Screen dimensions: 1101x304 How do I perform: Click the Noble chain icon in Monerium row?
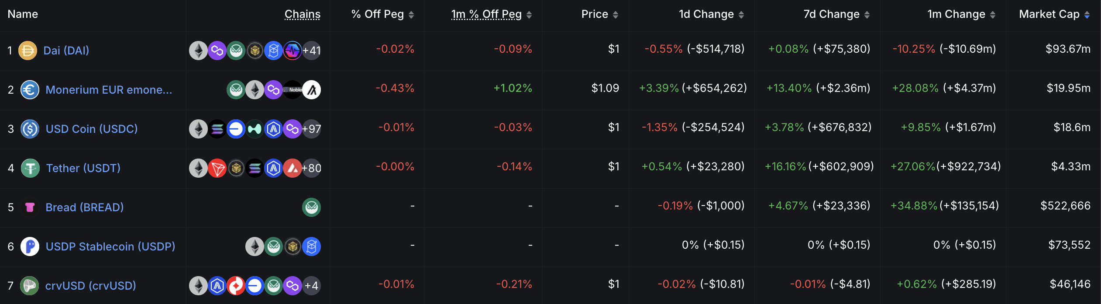point(292,90)
